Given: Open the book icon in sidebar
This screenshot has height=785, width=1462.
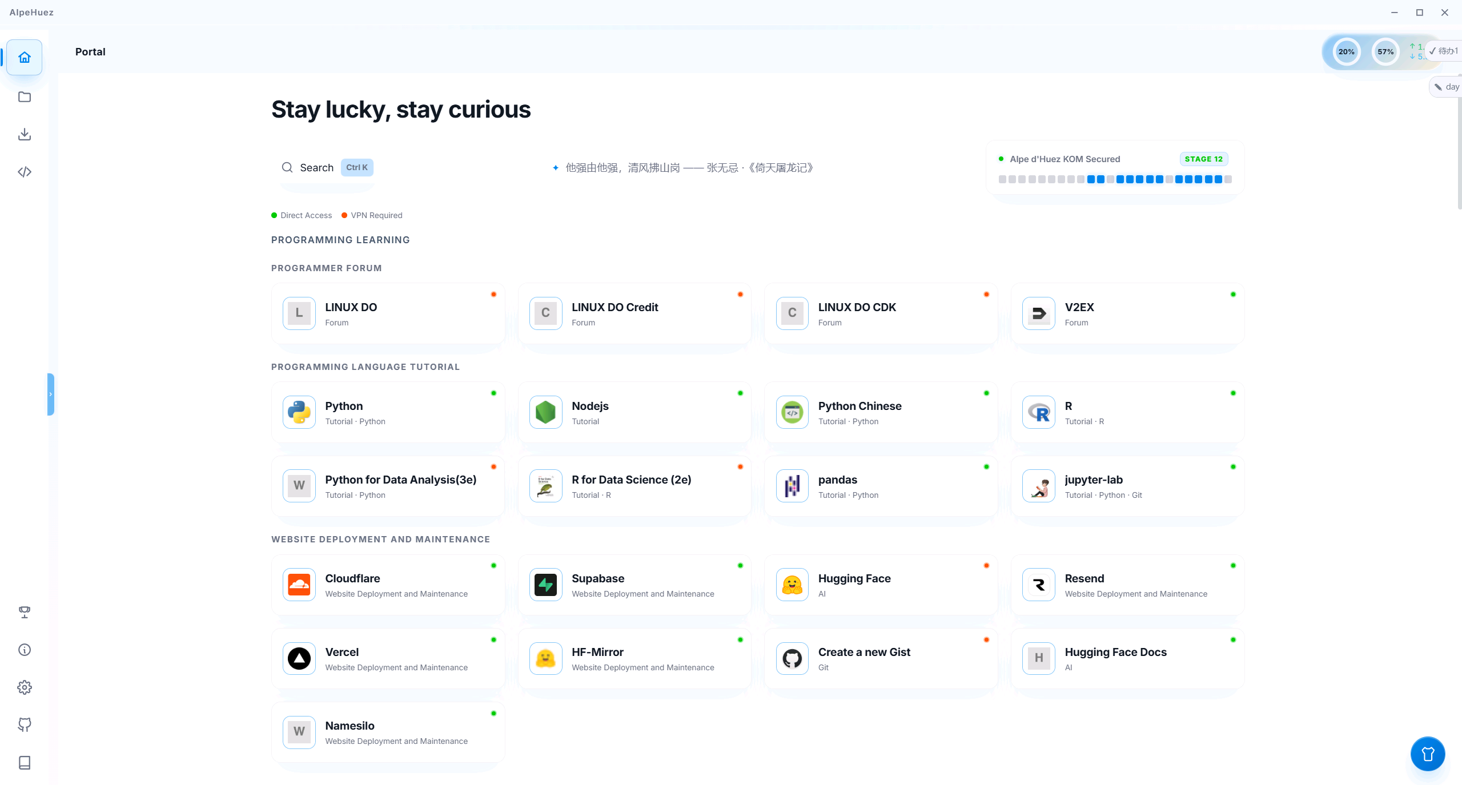Looking at the screenshot, I should [x=25, y=763].
